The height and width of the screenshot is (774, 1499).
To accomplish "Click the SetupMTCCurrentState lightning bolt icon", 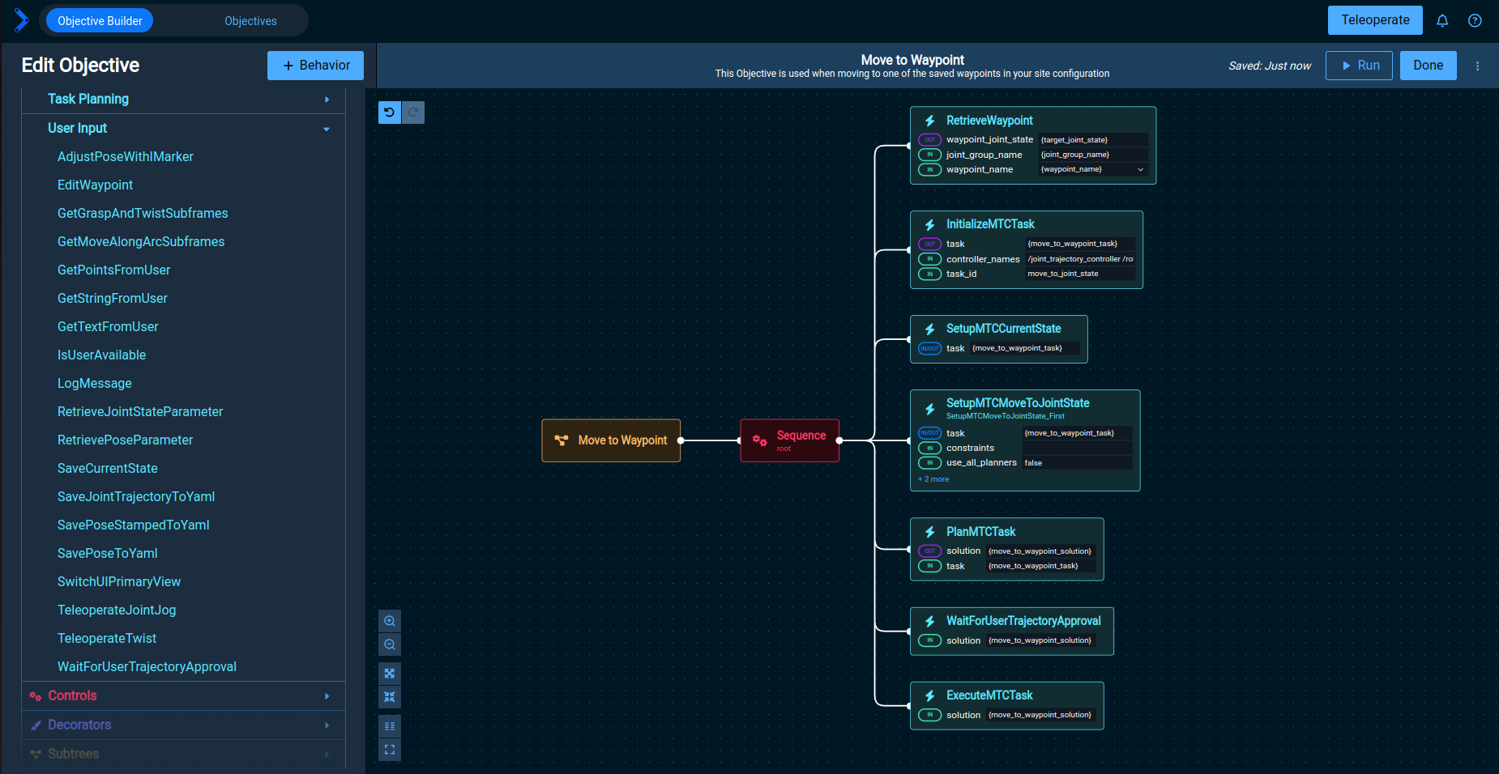I will click(930, 329).
